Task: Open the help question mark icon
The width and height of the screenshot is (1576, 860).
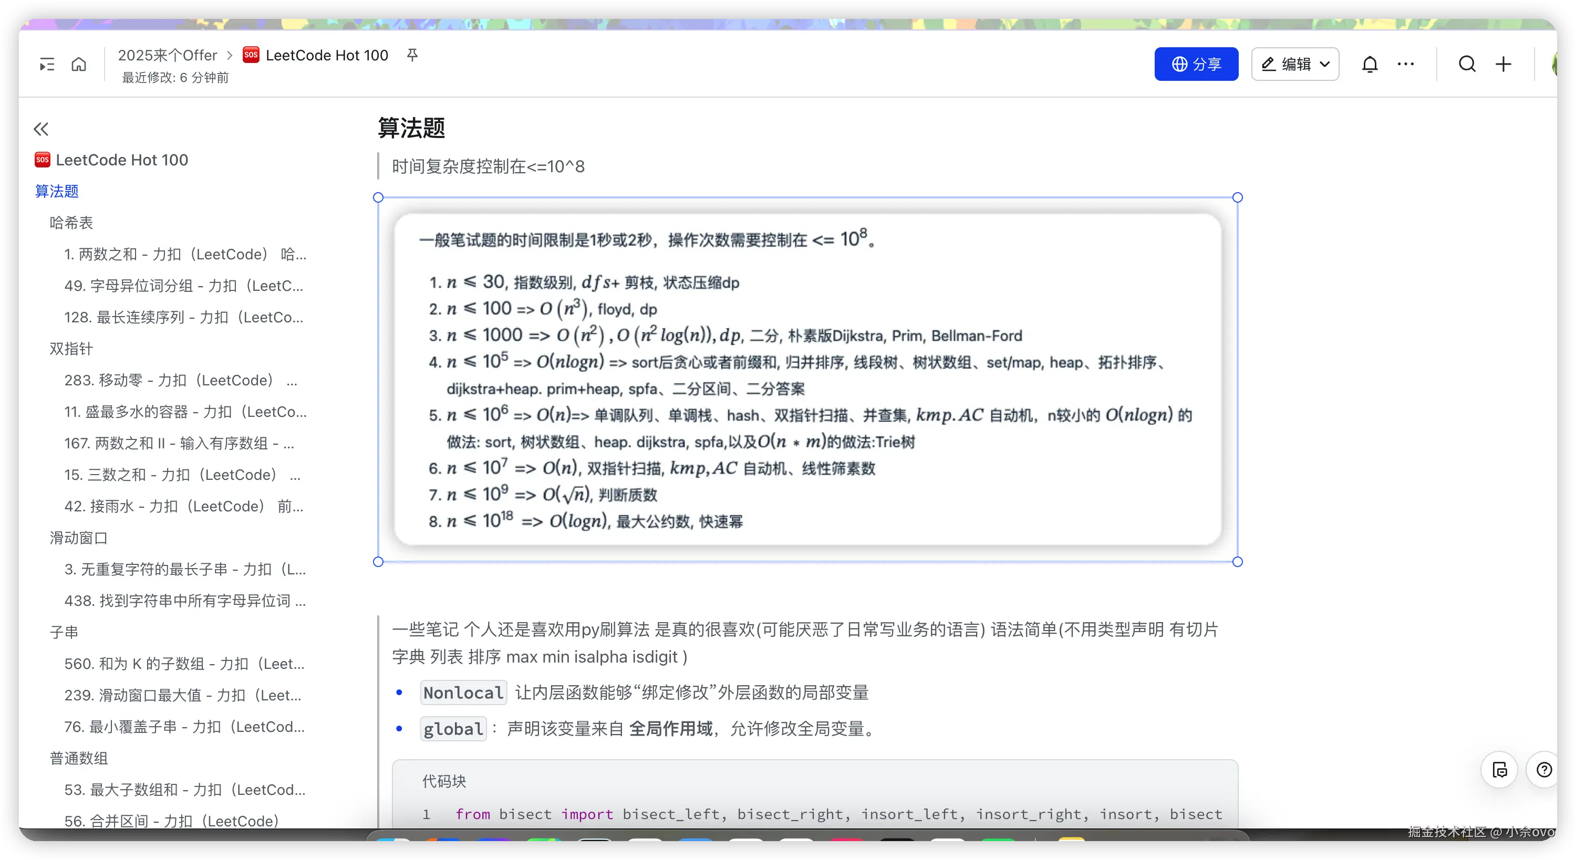Action: click(1543, 770)
